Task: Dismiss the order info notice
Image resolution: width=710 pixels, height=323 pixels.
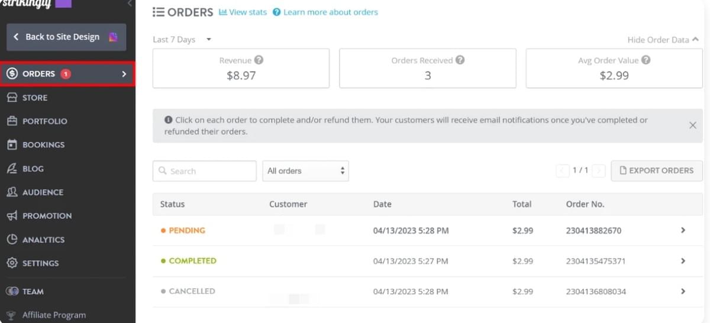Action: (x=693, y=125)
